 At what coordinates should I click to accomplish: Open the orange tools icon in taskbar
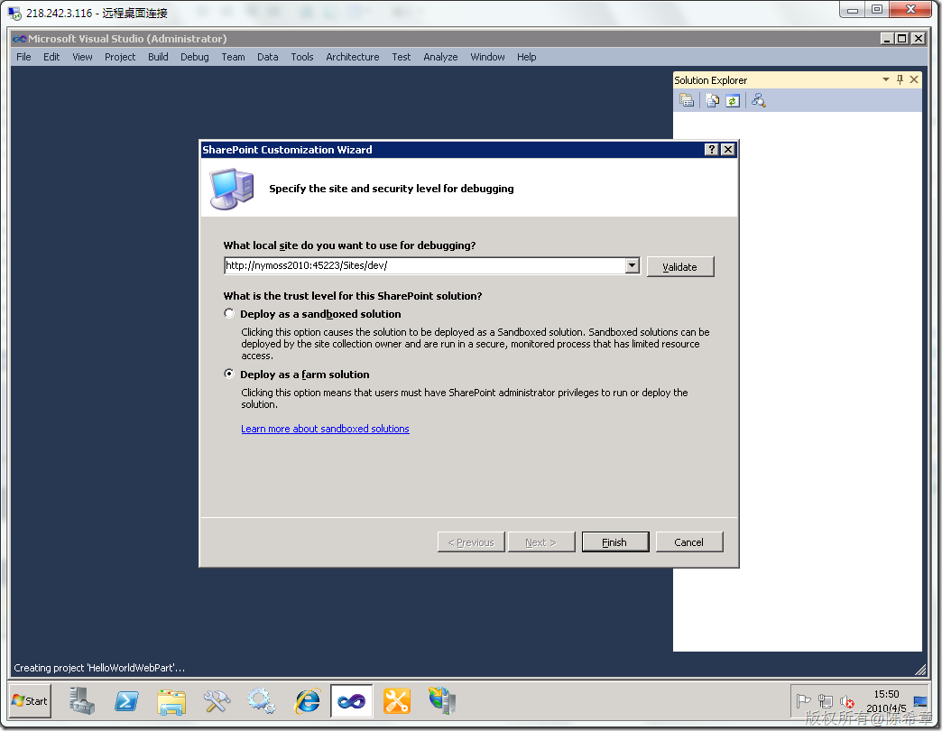397,701
